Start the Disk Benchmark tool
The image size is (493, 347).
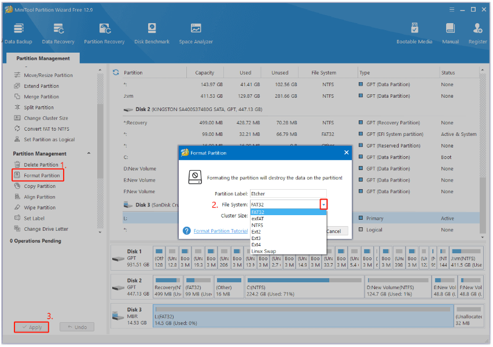tap(152, 34)
